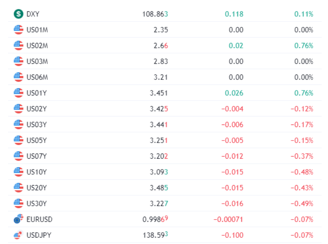328x244 pixels.
Task: Click the green dollar DXY icon
Action: click(x=19, y=14)
